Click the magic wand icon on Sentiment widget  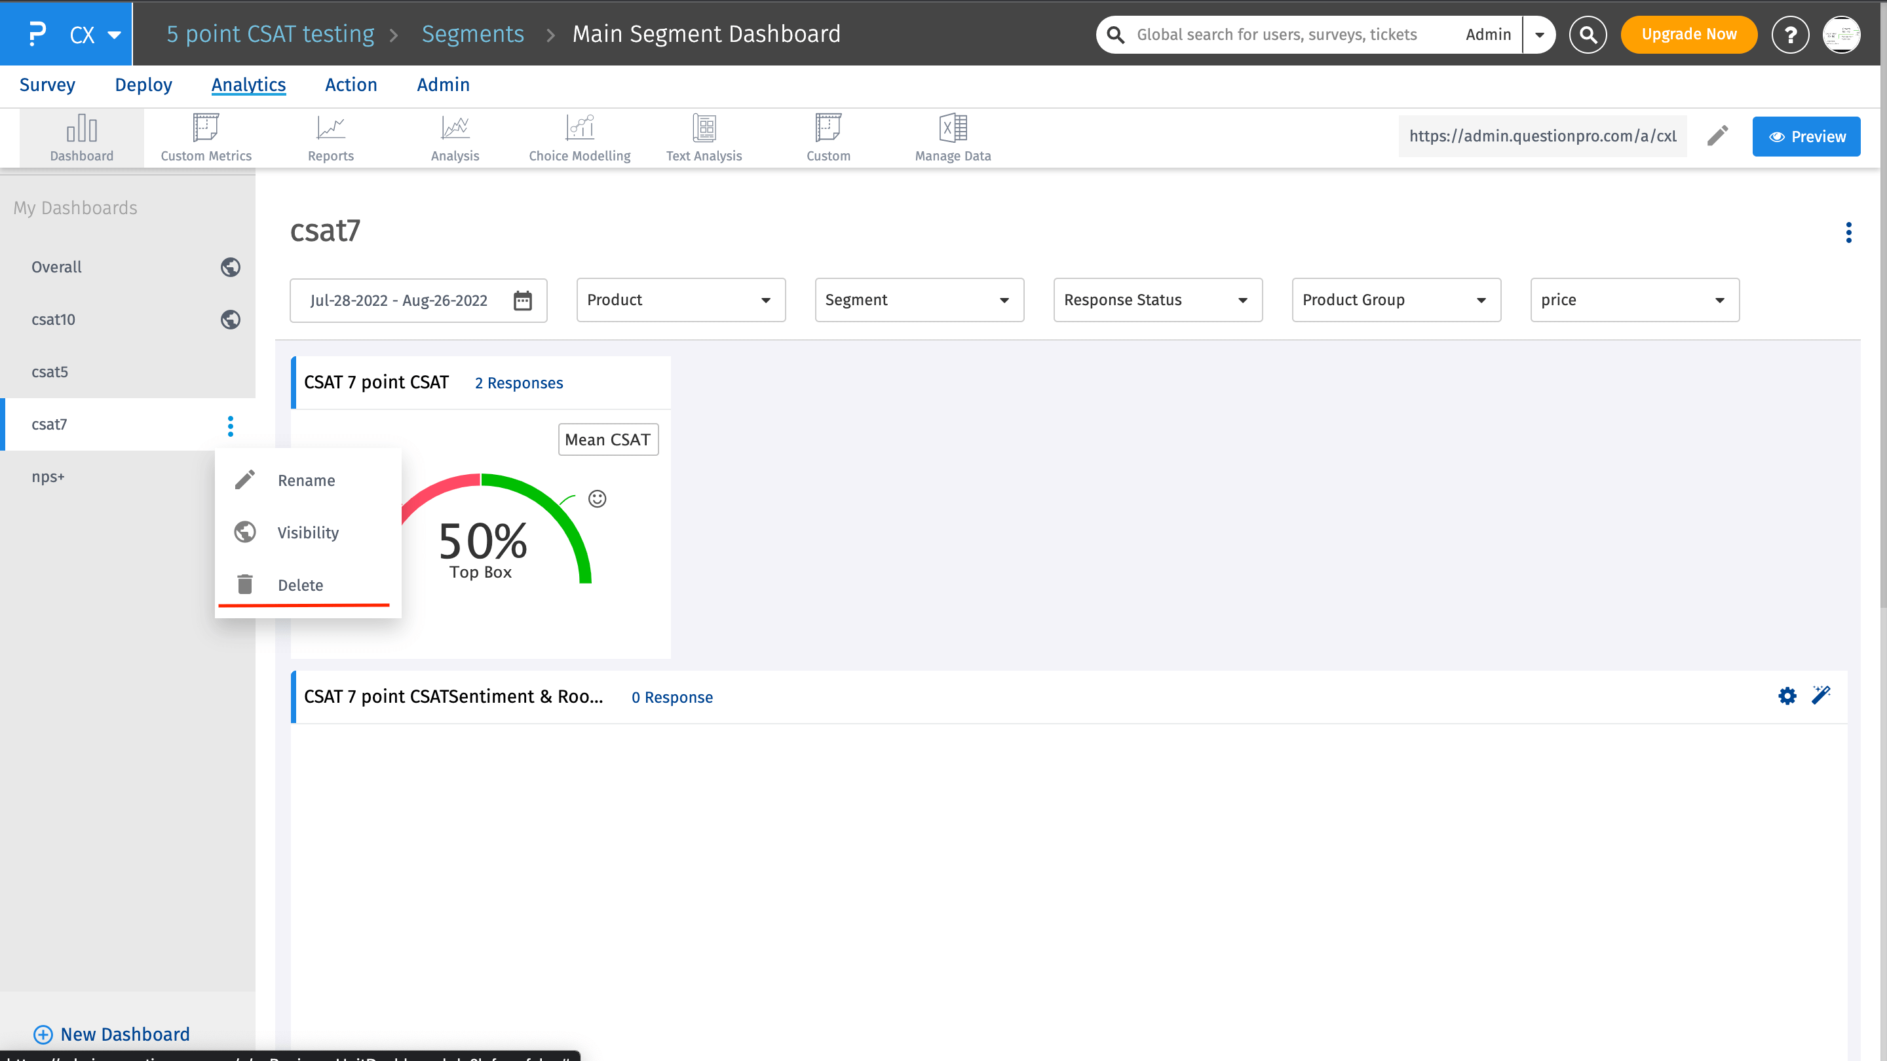(1821, 695)
